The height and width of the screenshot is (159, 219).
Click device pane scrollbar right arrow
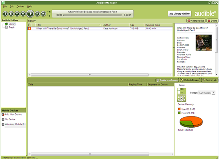tap(172, 154)
